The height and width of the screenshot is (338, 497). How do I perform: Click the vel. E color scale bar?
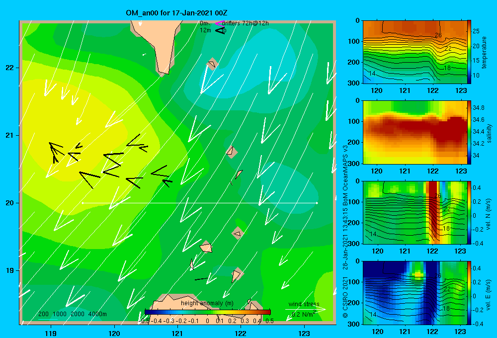click(x=469, y=293)
